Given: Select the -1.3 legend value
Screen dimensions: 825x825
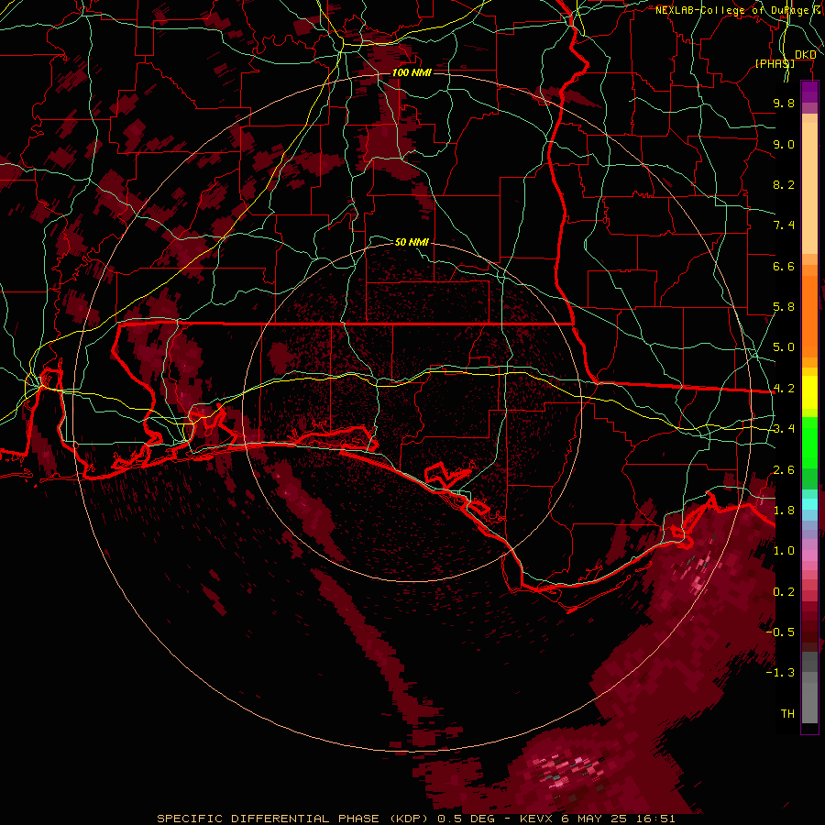Looking at the screenshot, I should click(x=780, y=673).
